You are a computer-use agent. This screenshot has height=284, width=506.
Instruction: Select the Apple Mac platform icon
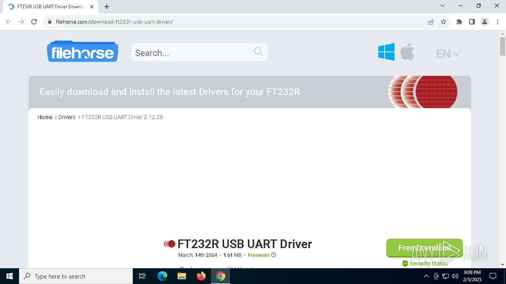click(x=407, y=52)
